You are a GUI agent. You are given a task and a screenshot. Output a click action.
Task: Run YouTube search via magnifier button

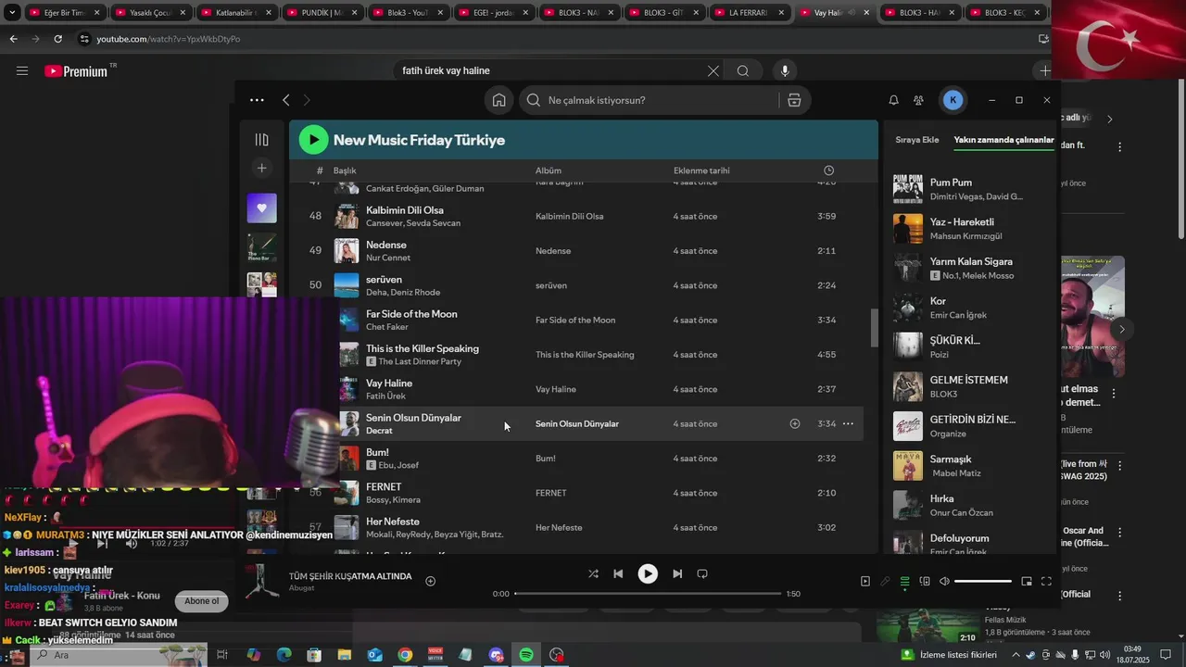point(743,70)
